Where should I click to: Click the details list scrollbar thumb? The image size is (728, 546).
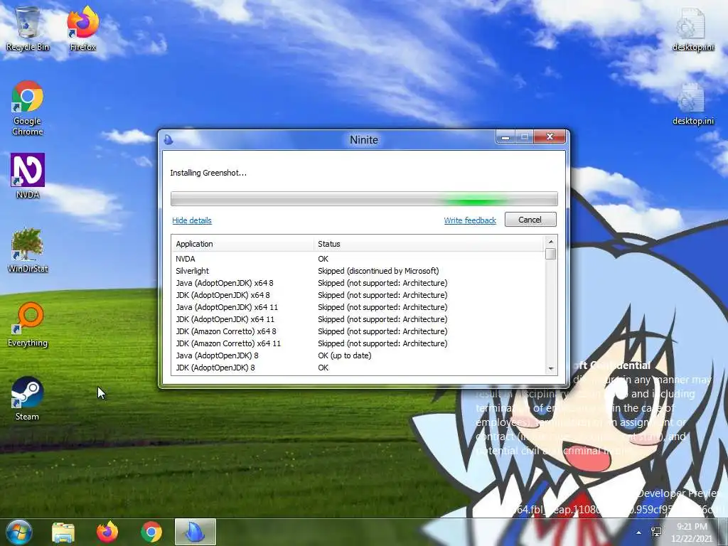pos(551,254)
